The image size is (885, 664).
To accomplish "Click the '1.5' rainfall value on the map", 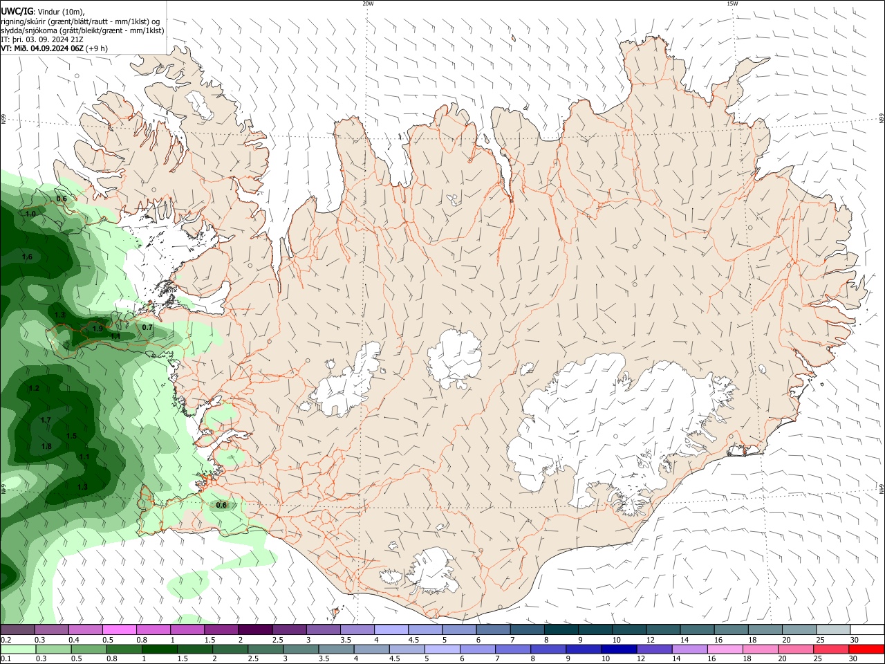I will pos(71,436).
